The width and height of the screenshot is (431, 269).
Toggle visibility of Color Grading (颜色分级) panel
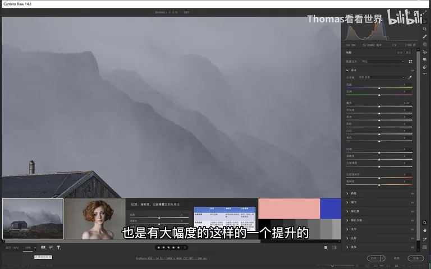click(x=412, y=220)
